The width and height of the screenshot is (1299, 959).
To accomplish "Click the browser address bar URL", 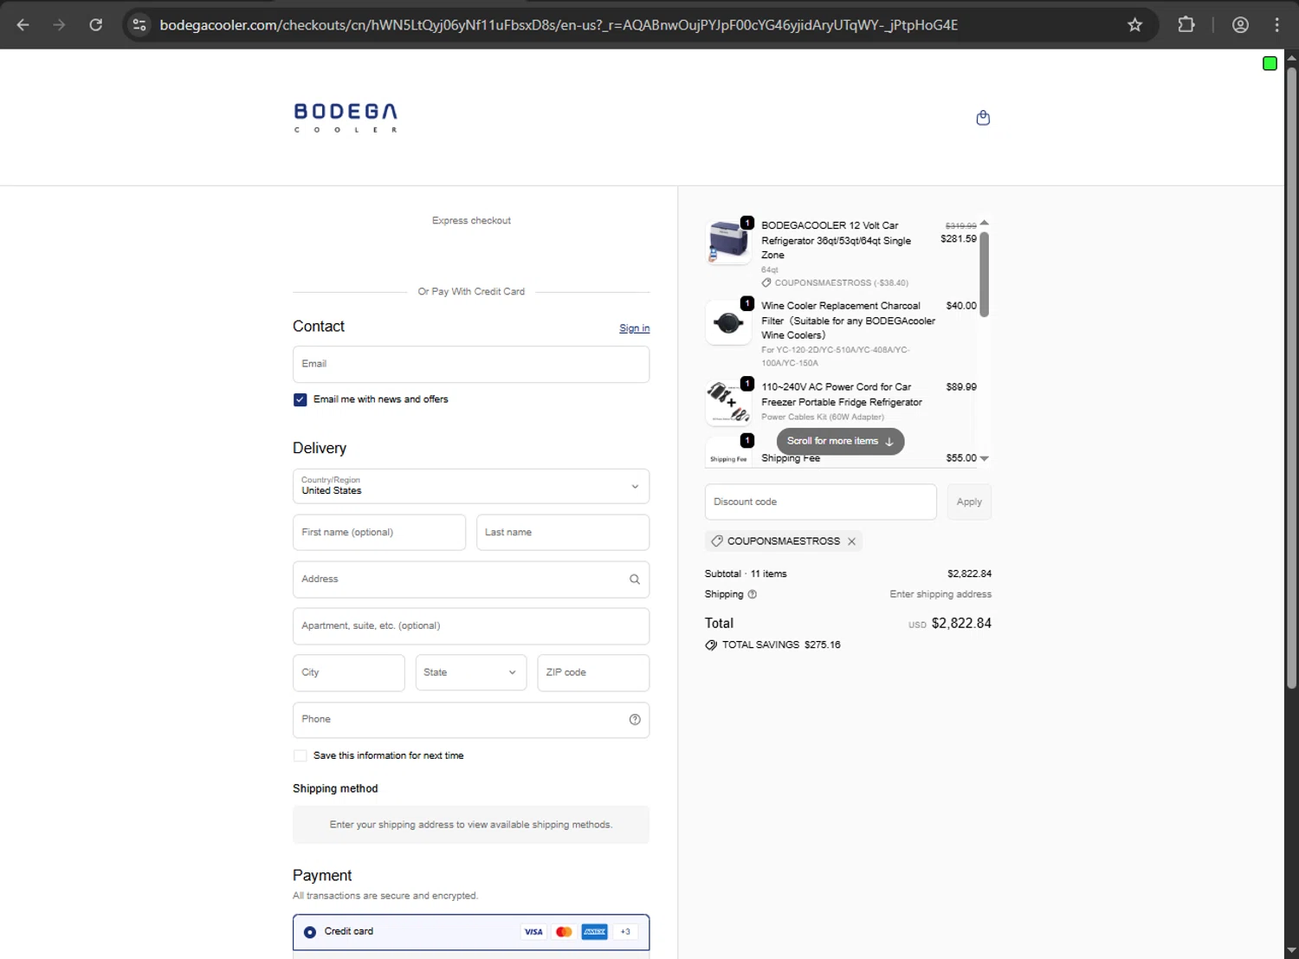I will (x=559, y=25).
